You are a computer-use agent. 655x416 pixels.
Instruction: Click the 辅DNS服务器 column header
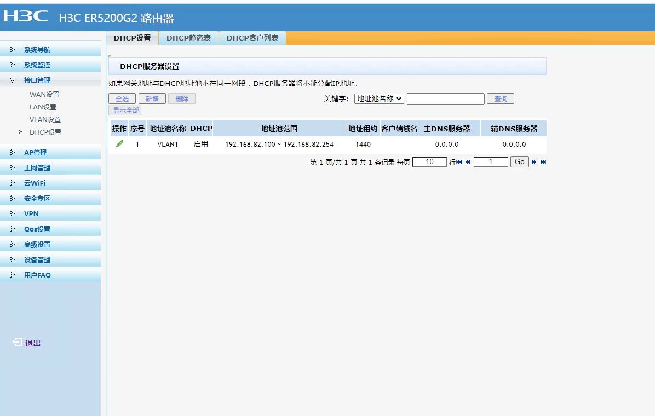tap(514, 129)
